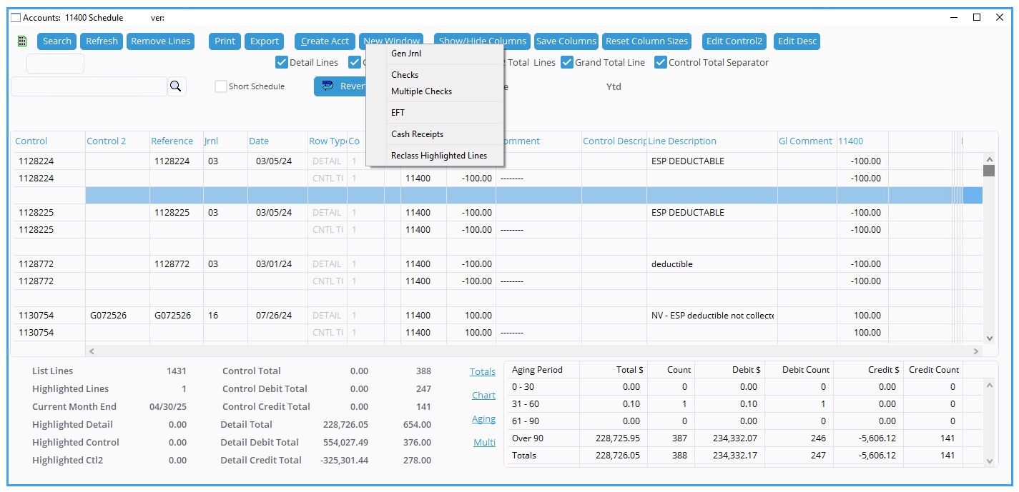Open the Aging link
1019x492 pixels.
point(483,419)
